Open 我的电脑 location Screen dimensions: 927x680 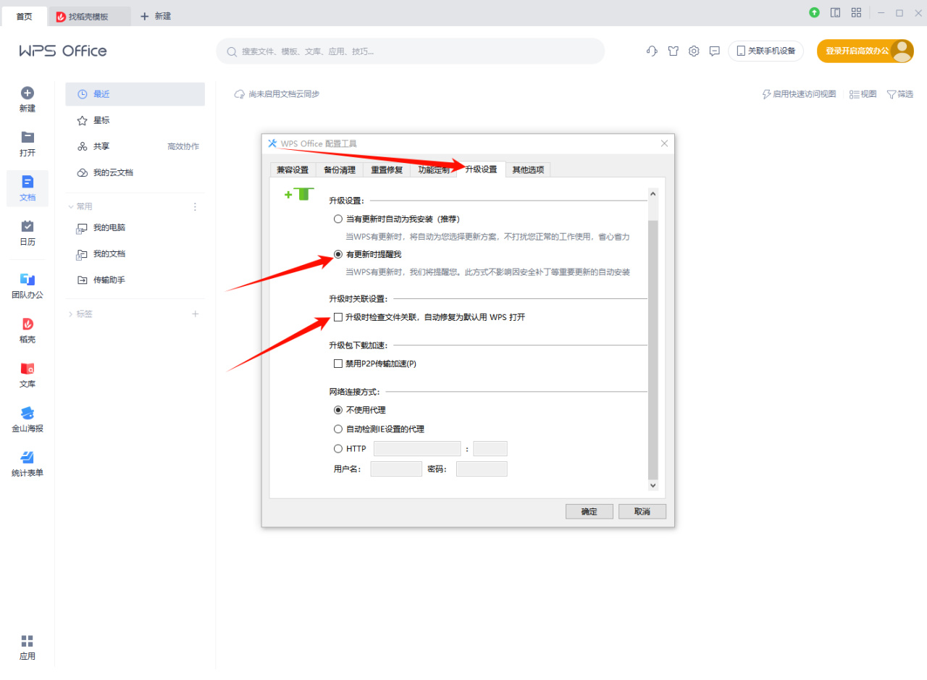pyautogui.click(x=135, y=227)
